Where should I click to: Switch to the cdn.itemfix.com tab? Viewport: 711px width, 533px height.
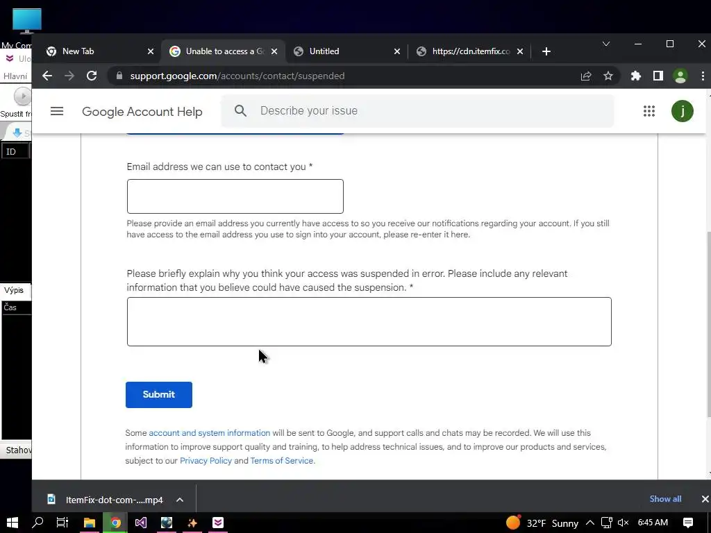pos(469,51)
